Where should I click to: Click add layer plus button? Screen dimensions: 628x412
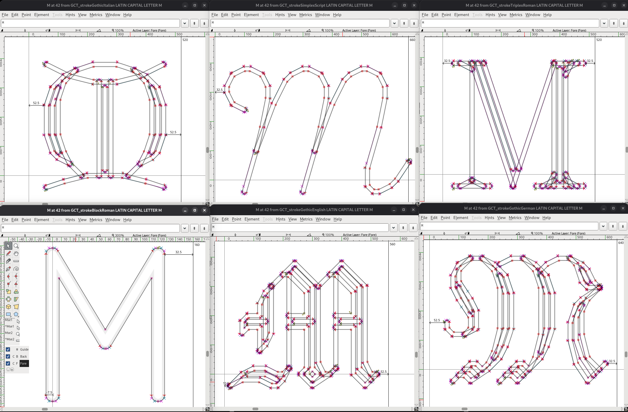(12, 370)
